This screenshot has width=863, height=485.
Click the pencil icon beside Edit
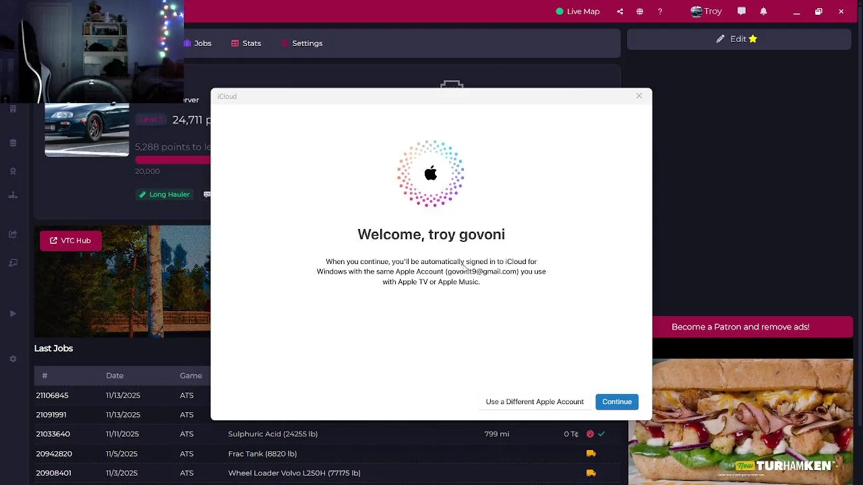tap(720, 39)
